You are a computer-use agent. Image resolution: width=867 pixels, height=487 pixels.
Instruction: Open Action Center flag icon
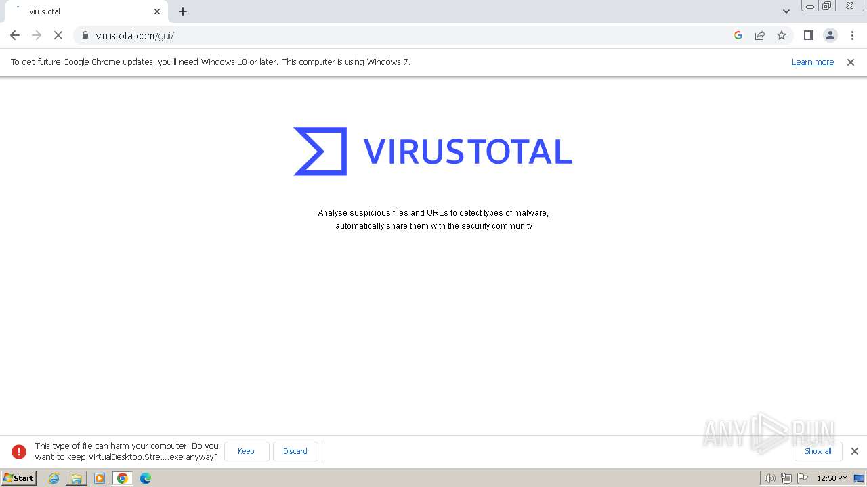803,478
